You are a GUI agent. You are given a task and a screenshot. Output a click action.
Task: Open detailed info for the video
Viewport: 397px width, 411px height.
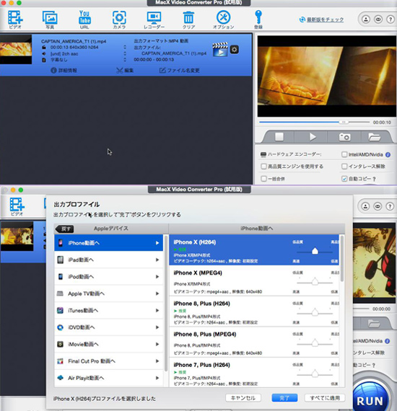[64, 70]
